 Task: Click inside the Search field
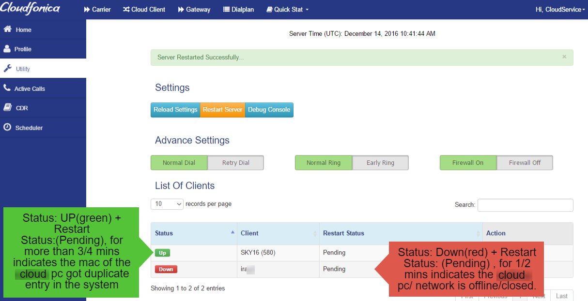pyautogui.click(x=525, y=205)
